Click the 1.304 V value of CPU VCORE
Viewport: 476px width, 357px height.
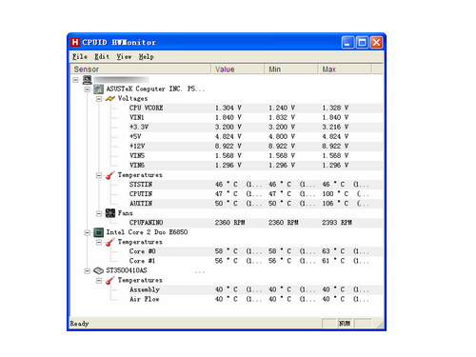pyautogui.click(x=228, y=109)
